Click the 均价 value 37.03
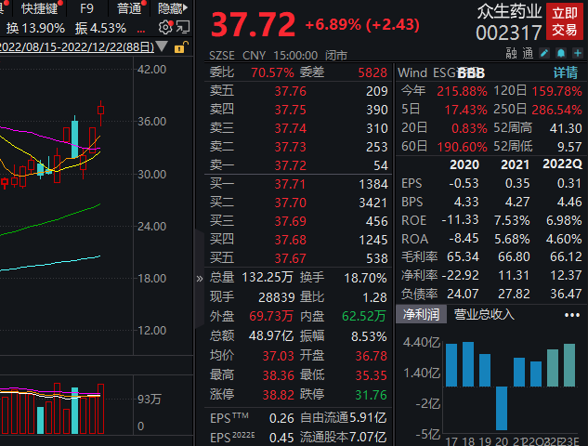This screenshot has height=446, width=588. tap(278, 356)
